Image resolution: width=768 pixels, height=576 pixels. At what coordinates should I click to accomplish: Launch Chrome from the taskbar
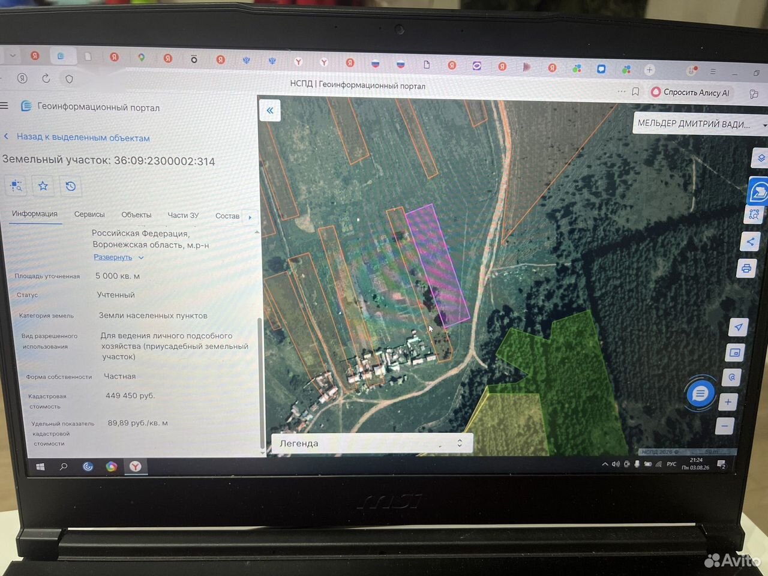[111, 466]
